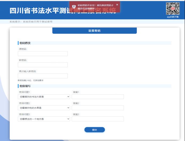
Task: Click the 再次输入新密码 field label
Action: [x=27, y=71]
